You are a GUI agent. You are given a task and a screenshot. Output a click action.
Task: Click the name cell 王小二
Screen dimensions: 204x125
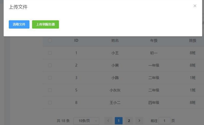click(x=115, y=103)
